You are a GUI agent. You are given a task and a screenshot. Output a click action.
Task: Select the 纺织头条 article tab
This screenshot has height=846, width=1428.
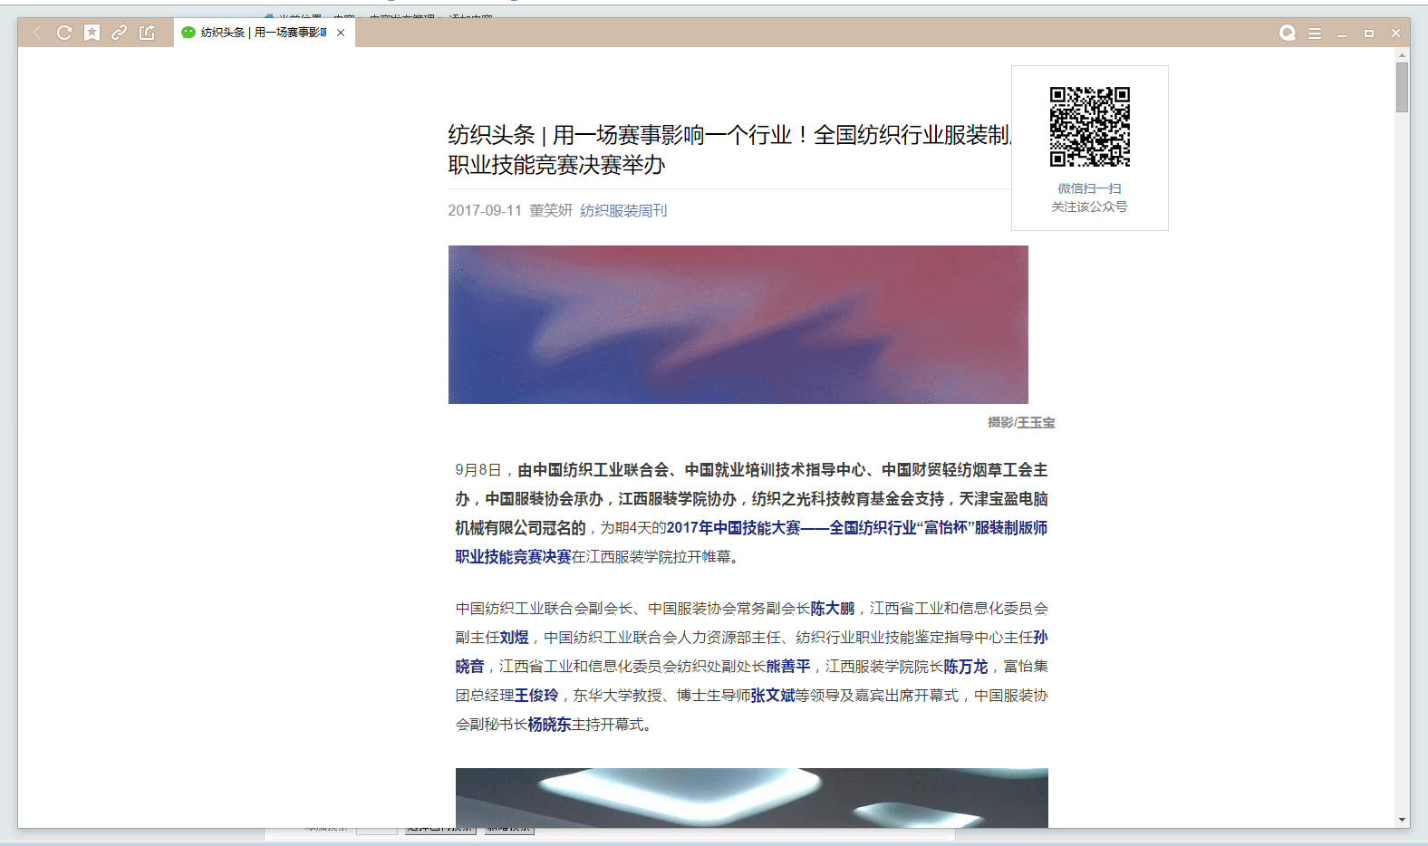pyautogui.click(x=263, y=33)
